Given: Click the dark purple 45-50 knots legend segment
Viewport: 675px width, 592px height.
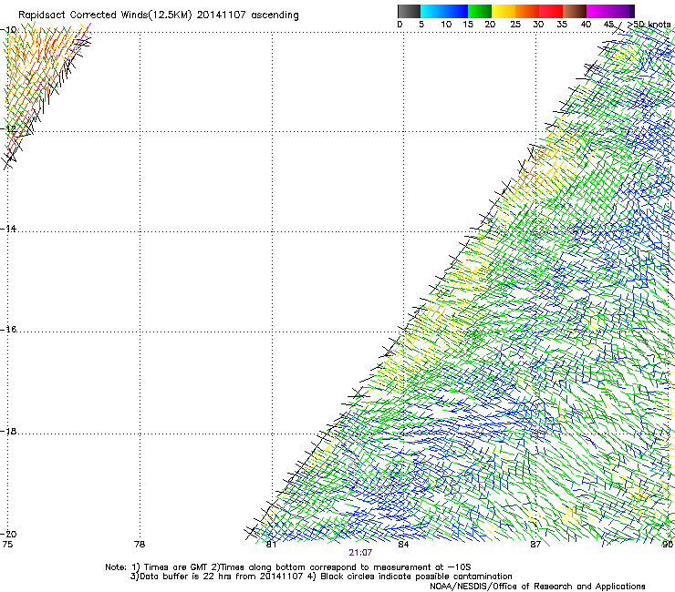Looking at the screenshot, I should [x=622, y=11].
